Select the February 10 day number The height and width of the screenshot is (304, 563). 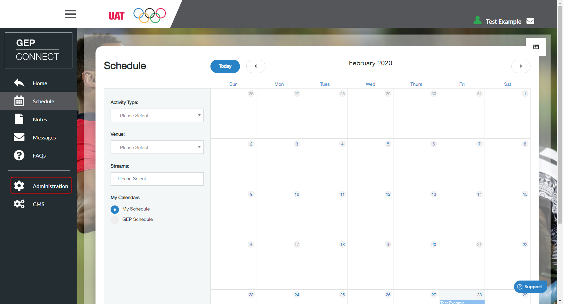[297, 194]
